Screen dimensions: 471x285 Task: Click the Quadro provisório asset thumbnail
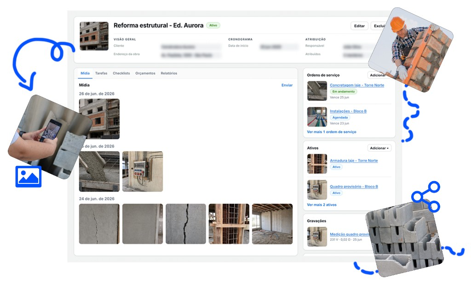click(x=317, y=190)
